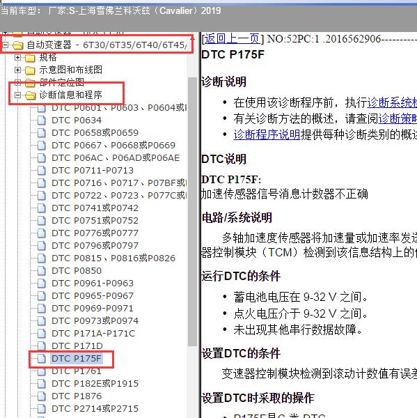
Task: Click the document icon for DTC P0634
Action: click(42, 121)
